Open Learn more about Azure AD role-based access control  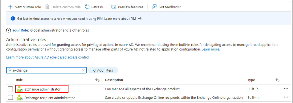pyautogui.click(x=48, y=57)
